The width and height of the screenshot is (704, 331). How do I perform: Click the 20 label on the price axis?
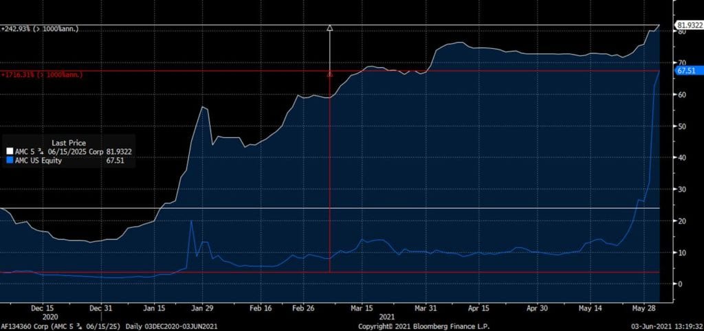[x=681, y=220]
